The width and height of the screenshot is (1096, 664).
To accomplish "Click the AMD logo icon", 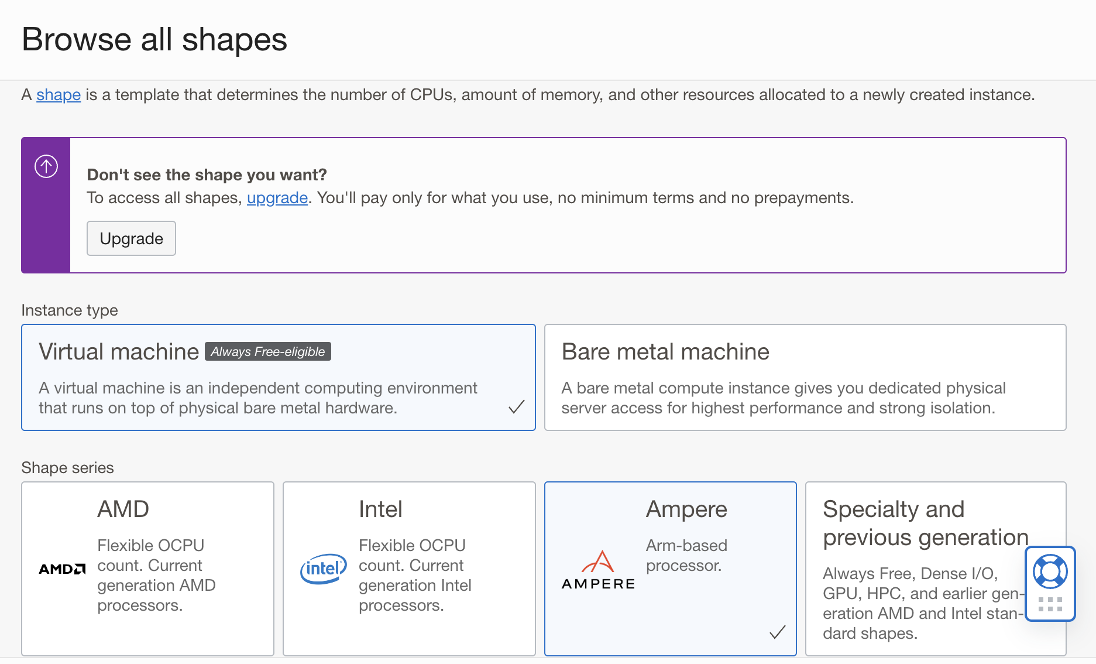I will tap(61, 569).
